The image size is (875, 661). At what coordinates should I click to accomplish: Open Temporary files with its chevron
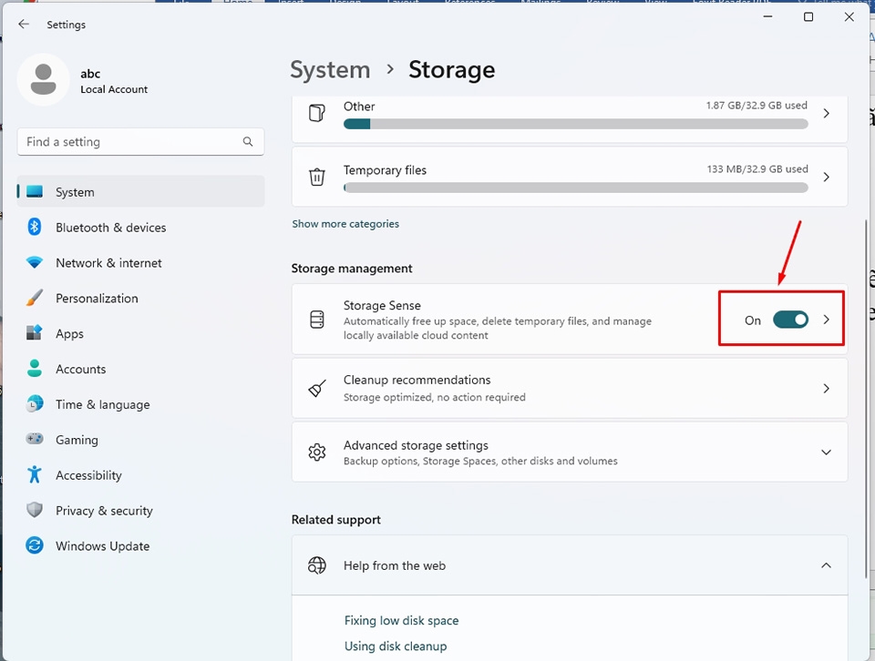pyautogui.click(x=827, y=177)
